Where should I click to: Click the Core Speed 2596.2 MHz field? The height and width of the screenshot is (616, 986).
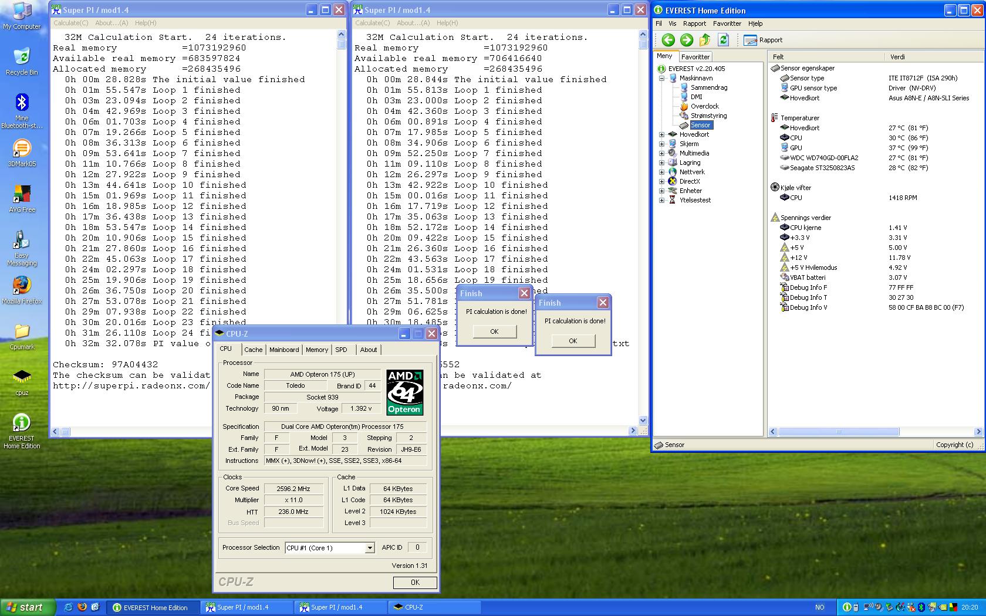click(293, 489)
